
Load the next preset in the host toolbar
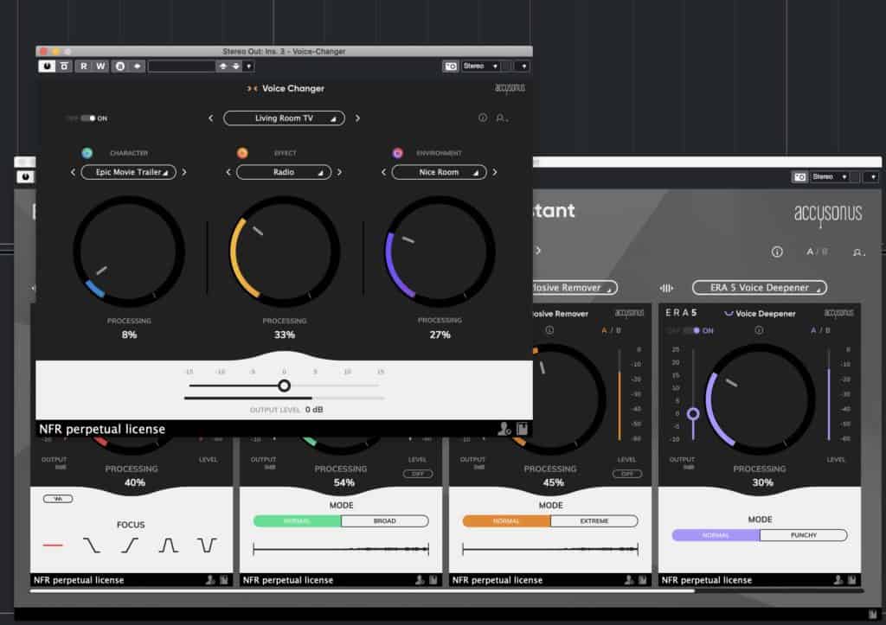click(x=235, y=66)
